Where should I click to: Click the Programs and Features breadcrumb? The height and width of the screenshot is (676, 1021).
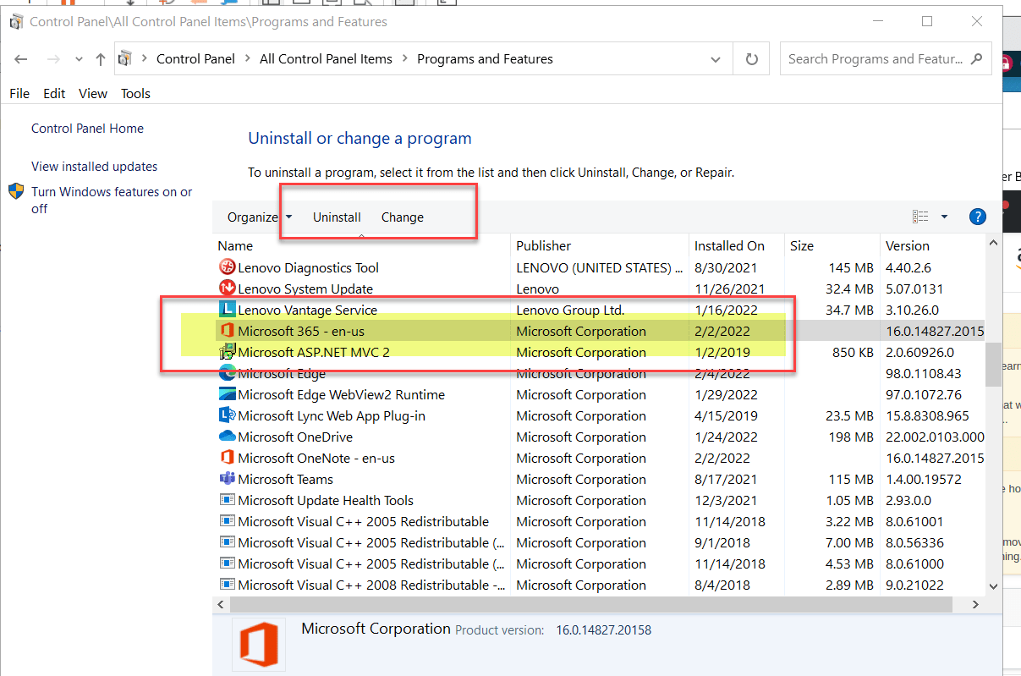click(485, 59)
